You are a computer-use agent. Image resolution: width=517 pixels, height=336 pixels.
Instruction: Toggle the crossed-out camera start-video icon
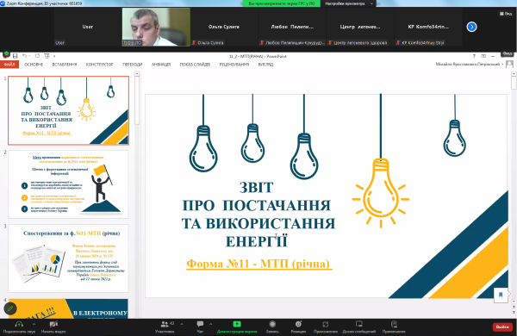pos(53,325)
